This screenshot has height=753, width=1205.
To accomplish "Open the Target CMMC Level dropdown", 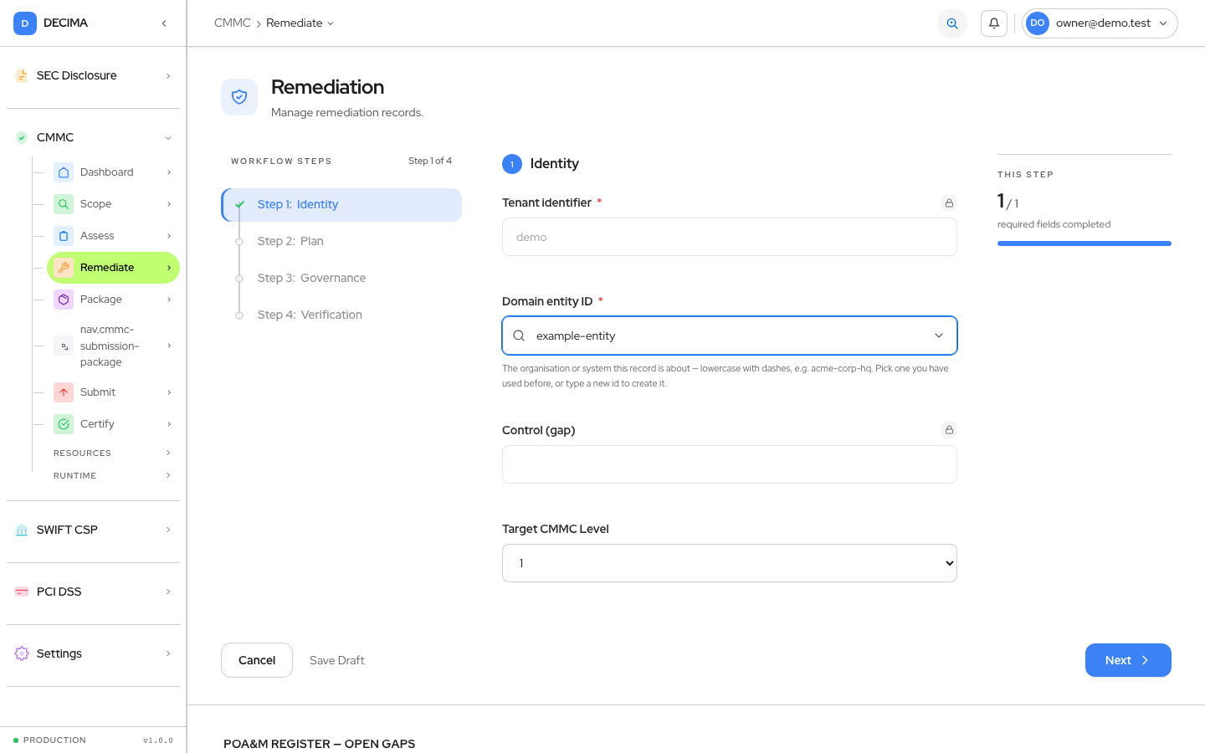I will (x=730, y=563).
